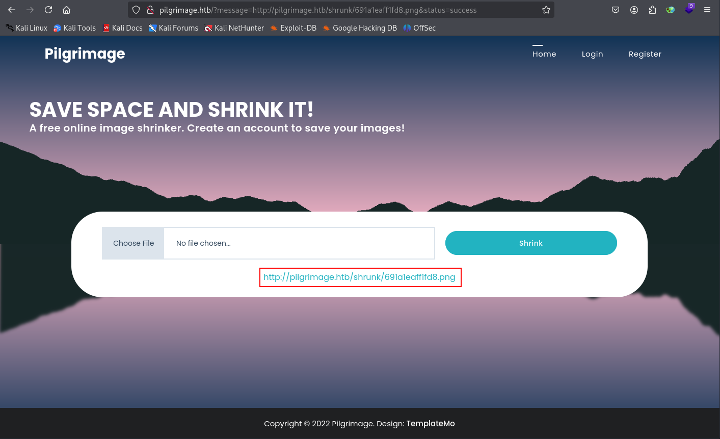
Task: Click the Shrink button
Action: point(531,243)
